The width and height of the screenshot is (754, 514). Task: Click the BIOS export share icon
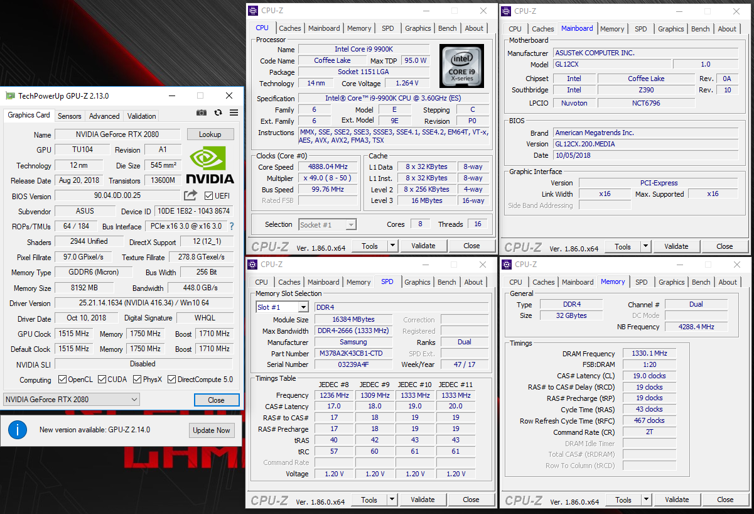[190, 195]
